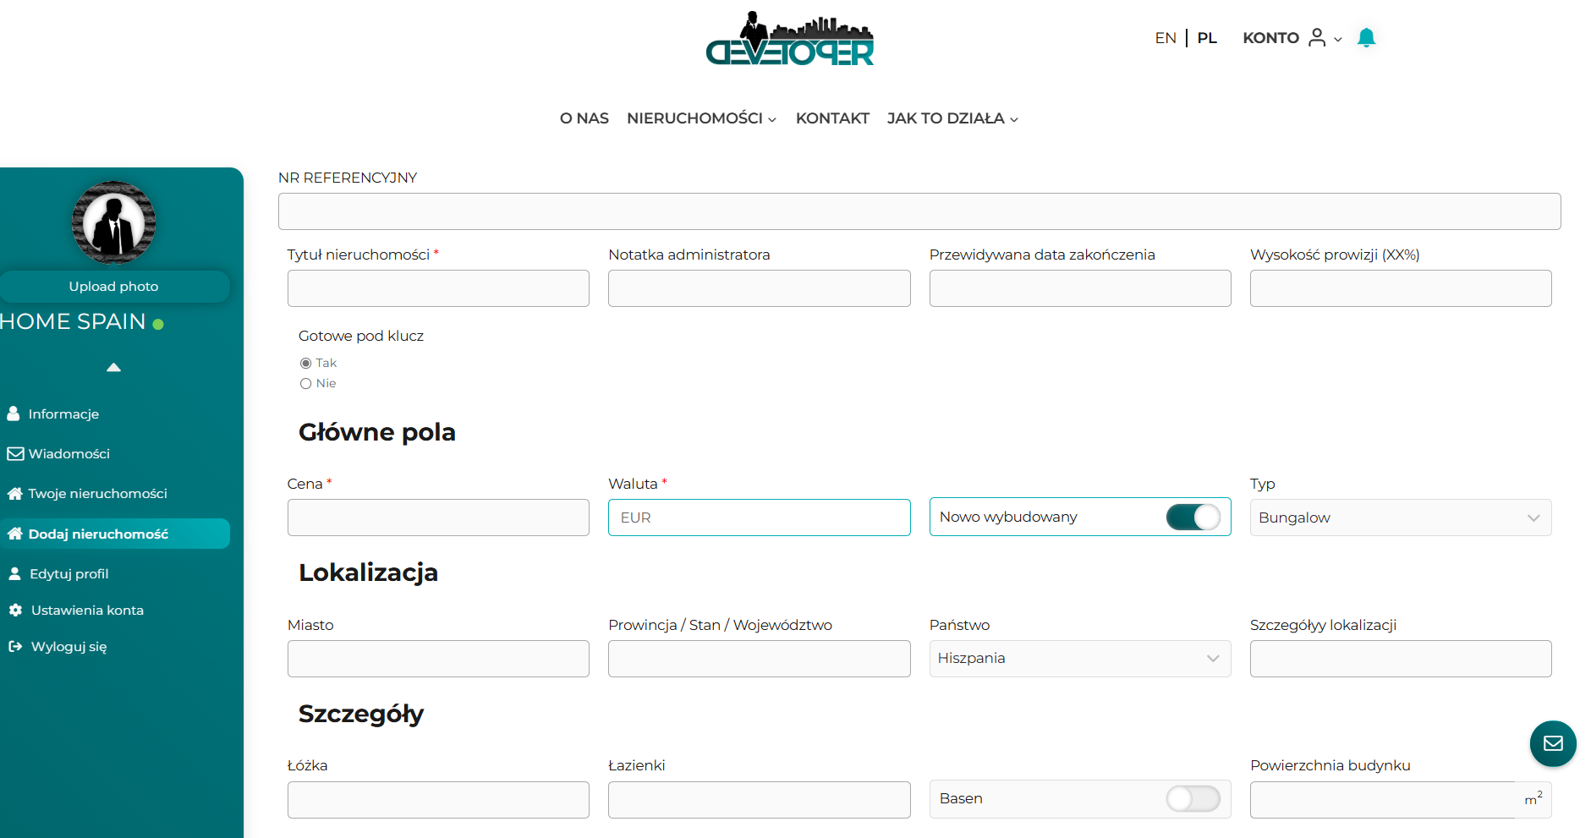Click the Waluta EUR field

[759, 518]
